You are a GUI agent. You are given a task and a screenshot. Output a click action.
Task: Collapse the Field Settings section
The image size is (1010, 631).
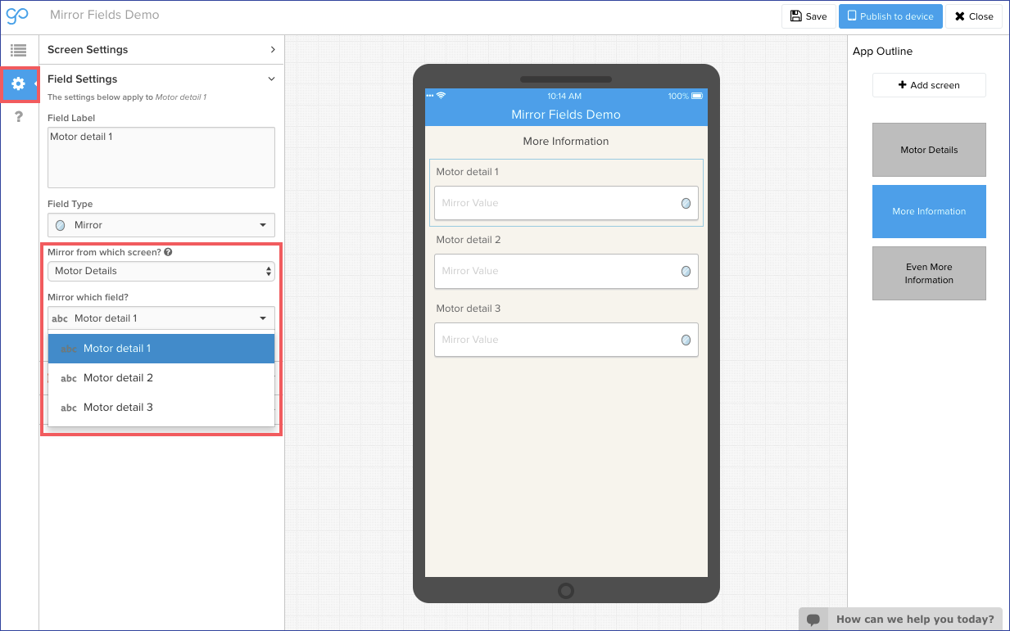point(161,79)
